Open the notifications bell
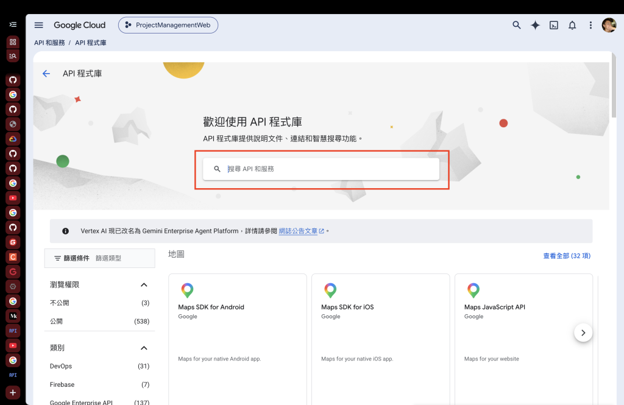 click(572, 25)
